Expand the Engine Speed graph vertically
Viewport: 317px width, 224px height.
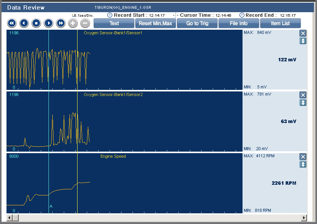coord(303,164)
